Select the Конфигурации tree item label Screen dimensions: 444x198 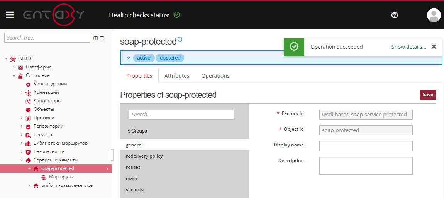50,84
